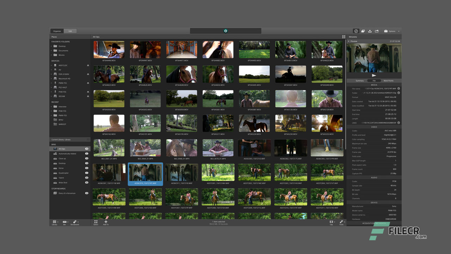
Task: Open the Mark Points metadata tab
Action: coord(389,81)
